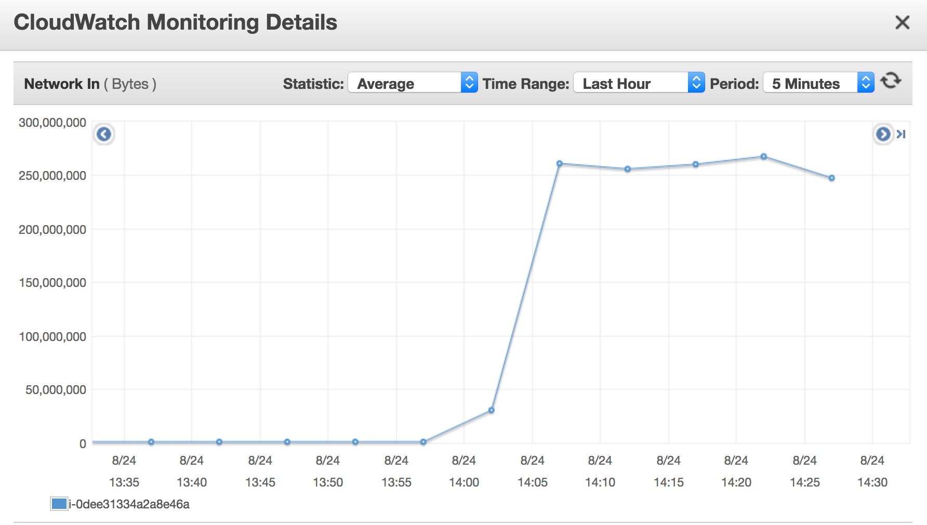
Task: Close the CloudWatch Monitoring Details dialog
Action: [903, 22]
